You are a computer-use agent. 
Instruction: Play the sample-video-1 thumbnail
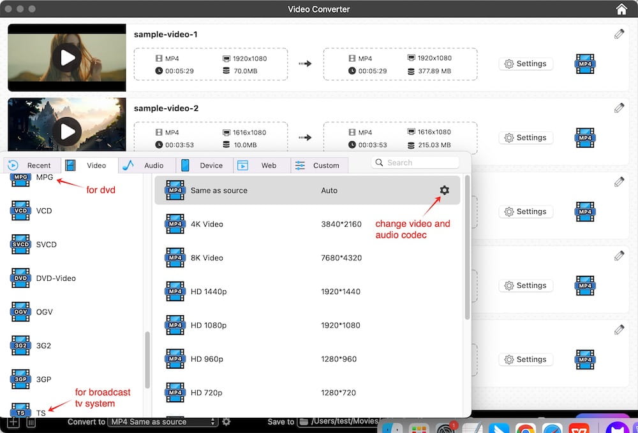click(x=67, y=58)
